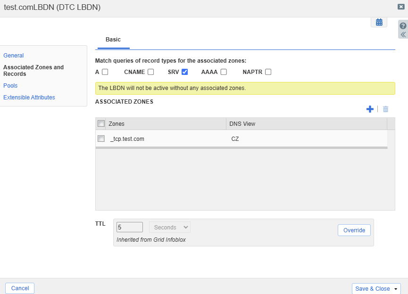Select the _tcp.test.com zone row checkbox

101,139
